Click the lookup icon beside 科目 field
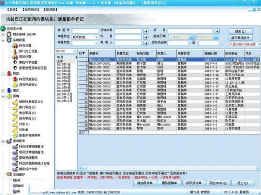 146,37
